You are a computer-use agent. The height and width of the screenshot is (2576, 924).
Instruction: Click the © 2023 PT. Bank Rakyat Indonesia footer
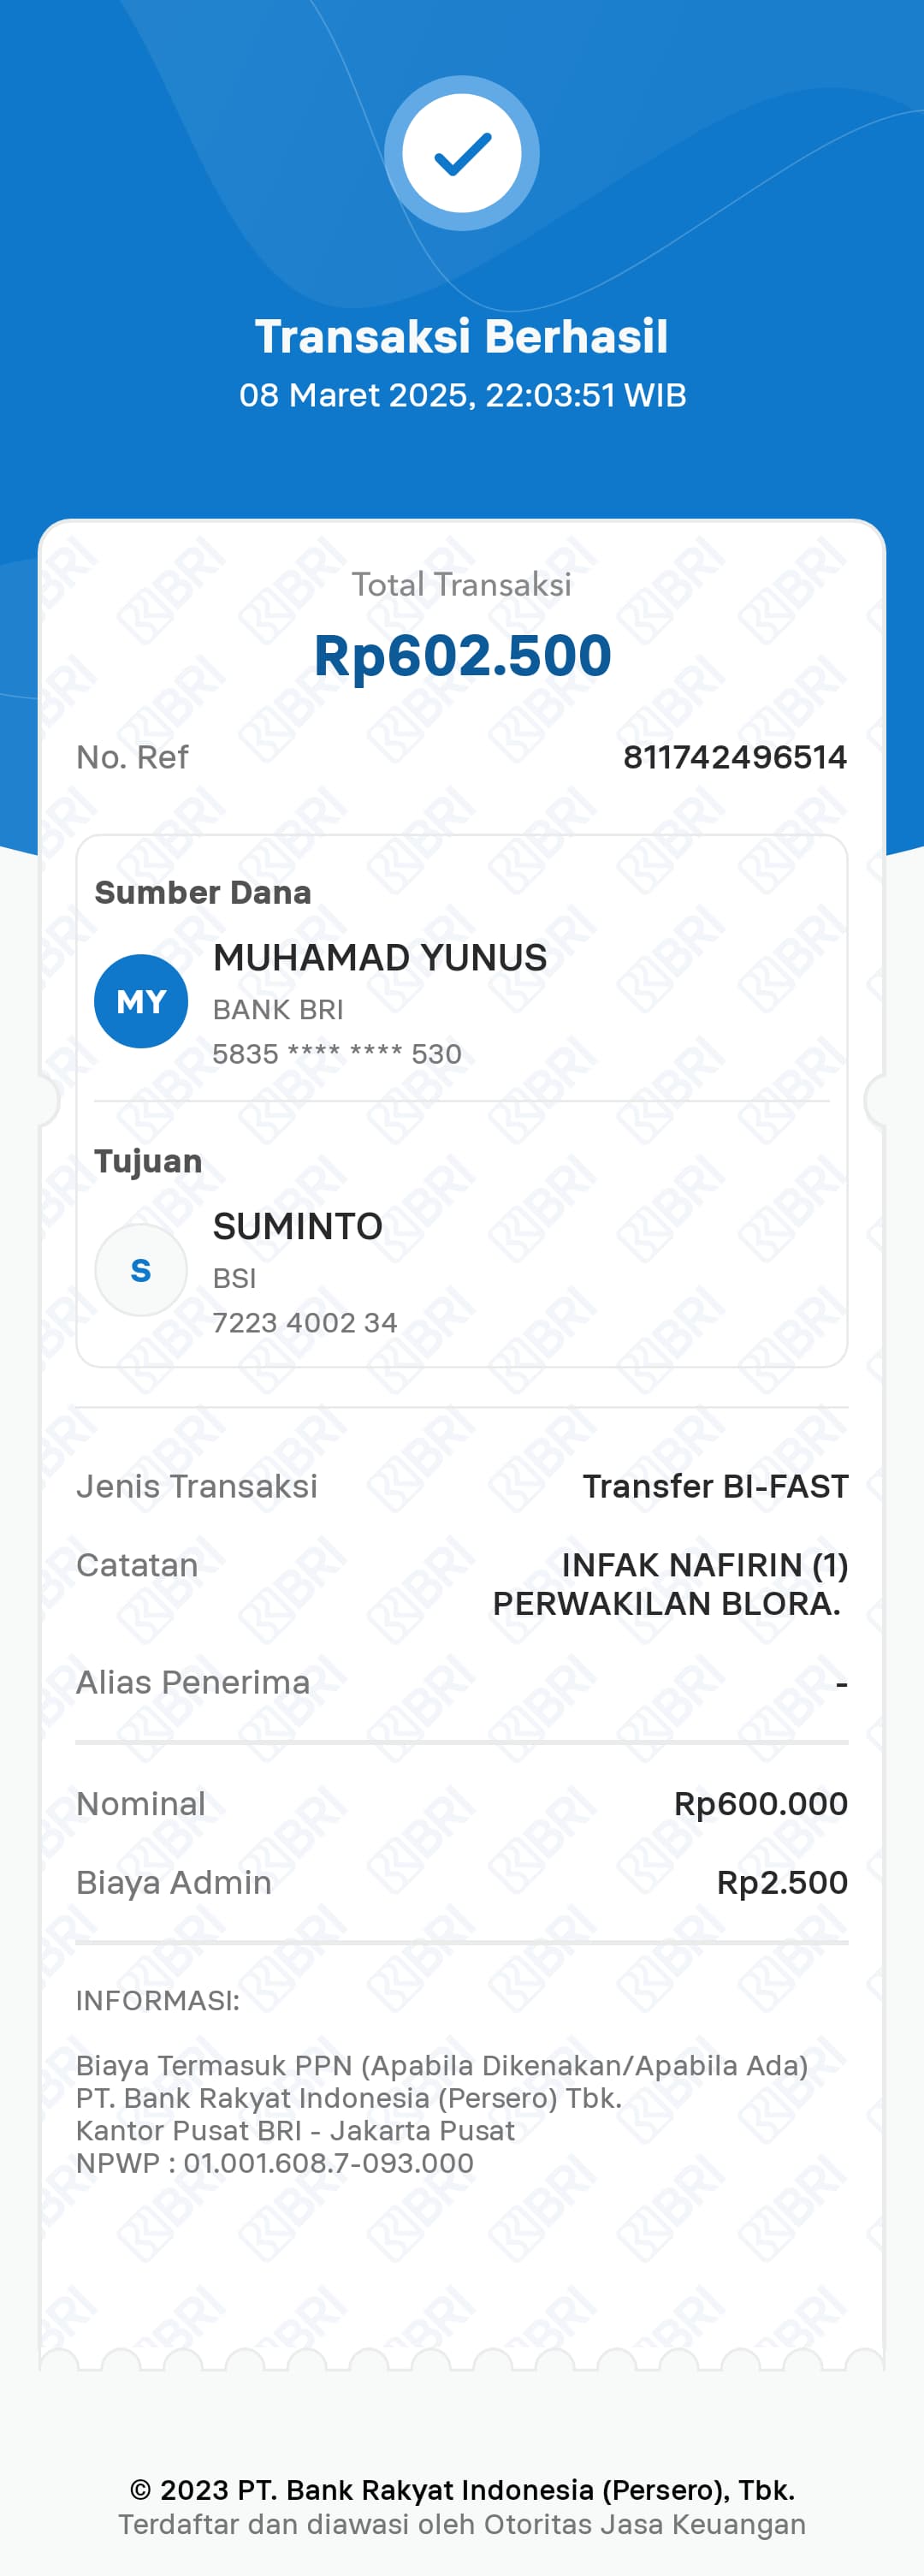coord(462,2490)
